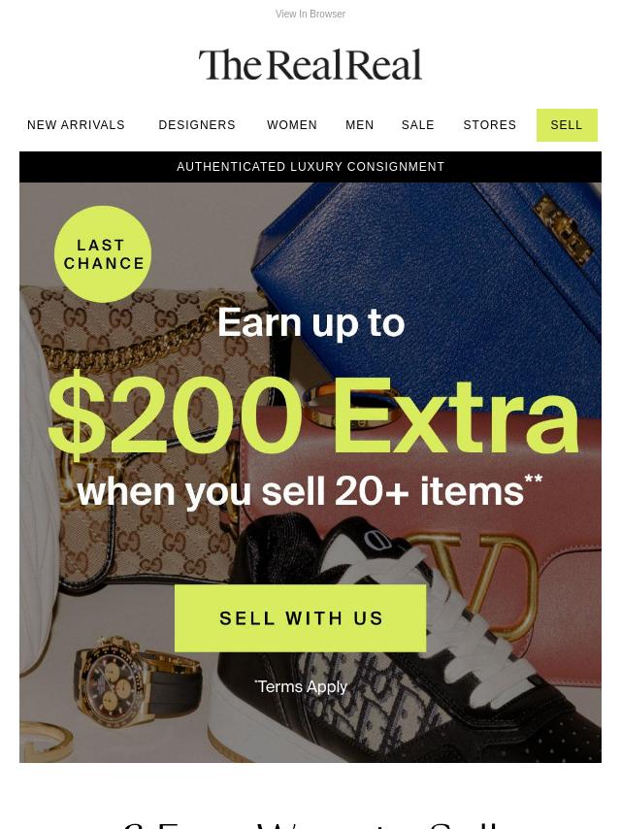Click the Last Chance circular badge
This screenshot has width=621, height=829.
(x=103, y=254)
